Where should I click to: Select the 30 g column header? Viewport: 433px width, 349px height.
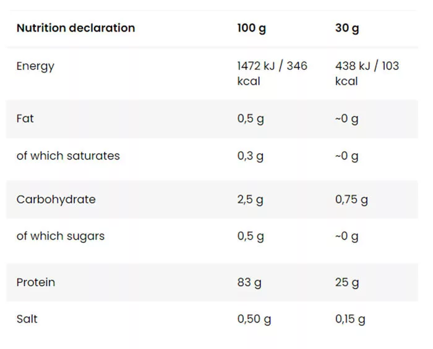pyautogui.click(x=346, y=28)
